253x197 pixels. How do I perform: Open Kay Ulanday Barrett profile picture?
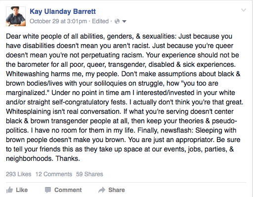[x=16, y=16]
